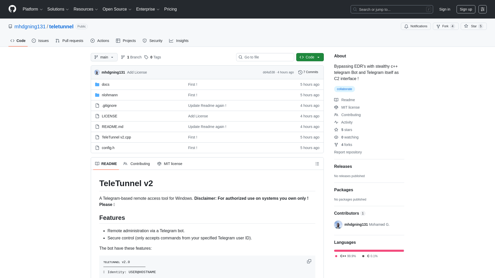Copy the terminal output with the copy icon

pyautogui.click(x=309, y=261)
